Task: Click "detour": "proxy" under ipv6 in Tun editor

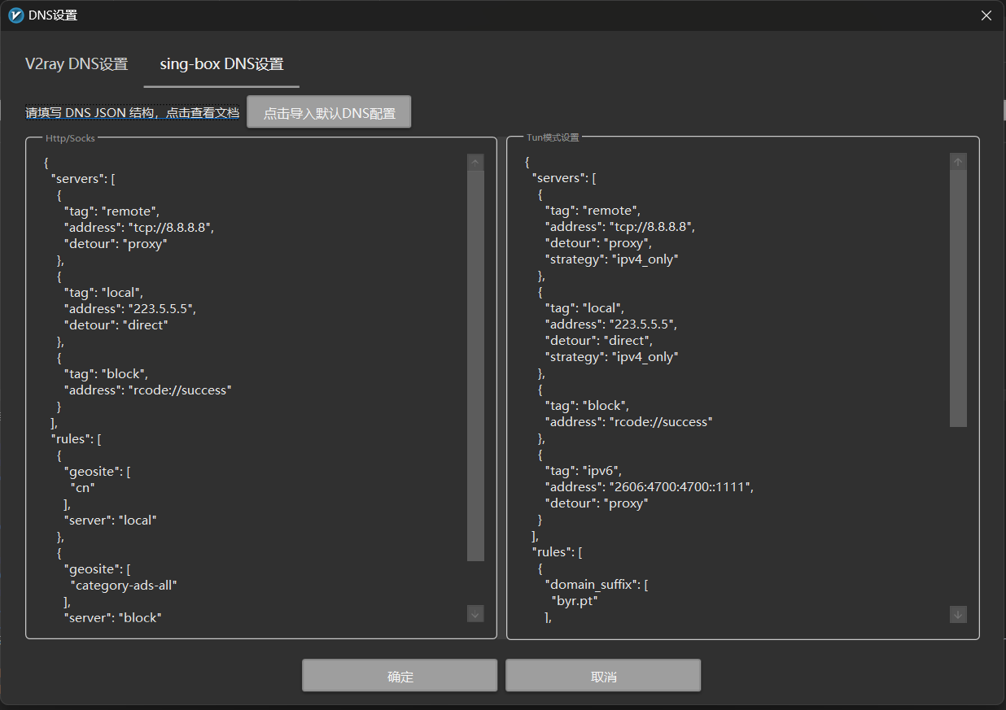Action: (597, 503)
